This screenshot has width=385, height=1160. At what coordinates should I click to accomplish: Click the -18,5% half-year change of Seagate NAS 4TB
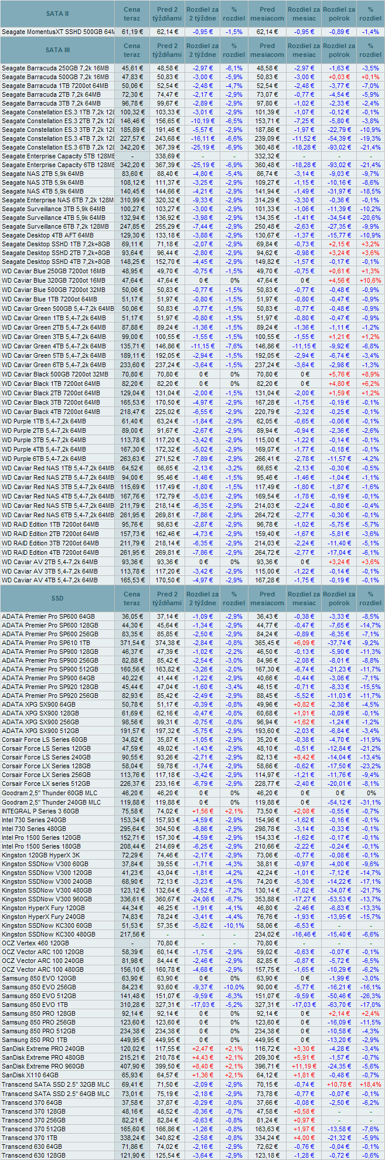(370, 191)
